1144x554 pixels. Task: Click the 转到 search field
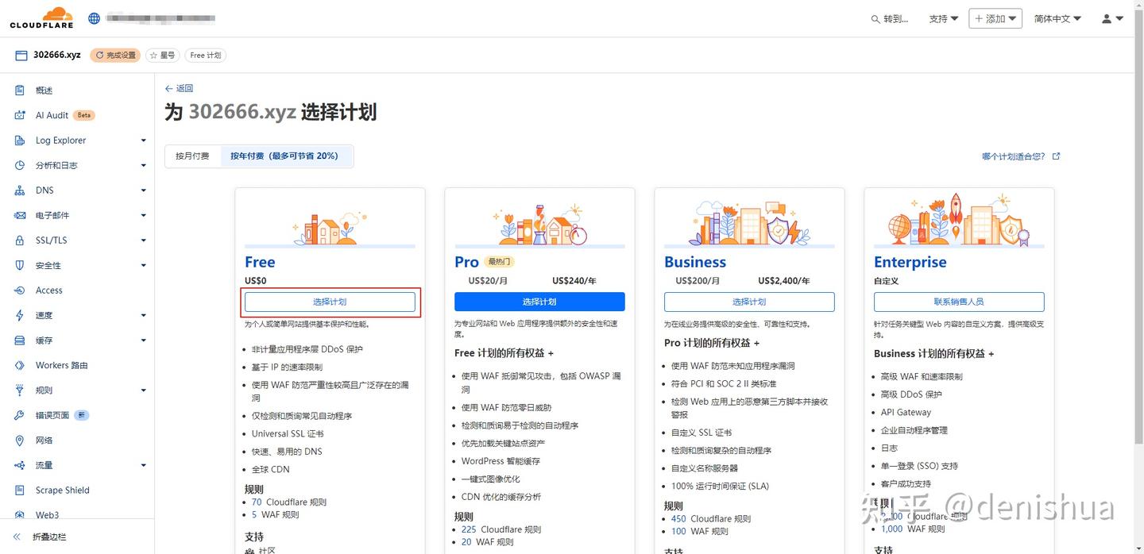tap(890, 19)
